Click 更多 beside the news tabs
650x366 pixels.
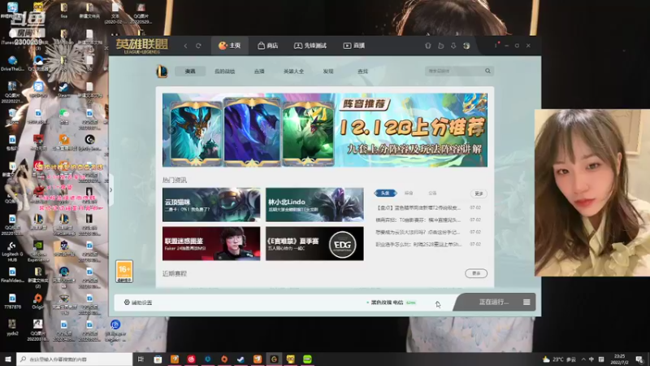(479, 194)
